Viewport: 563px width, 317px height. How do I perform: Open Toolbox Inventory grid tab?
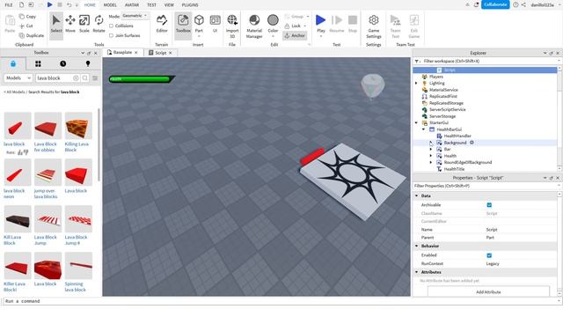tap(38, 63)
